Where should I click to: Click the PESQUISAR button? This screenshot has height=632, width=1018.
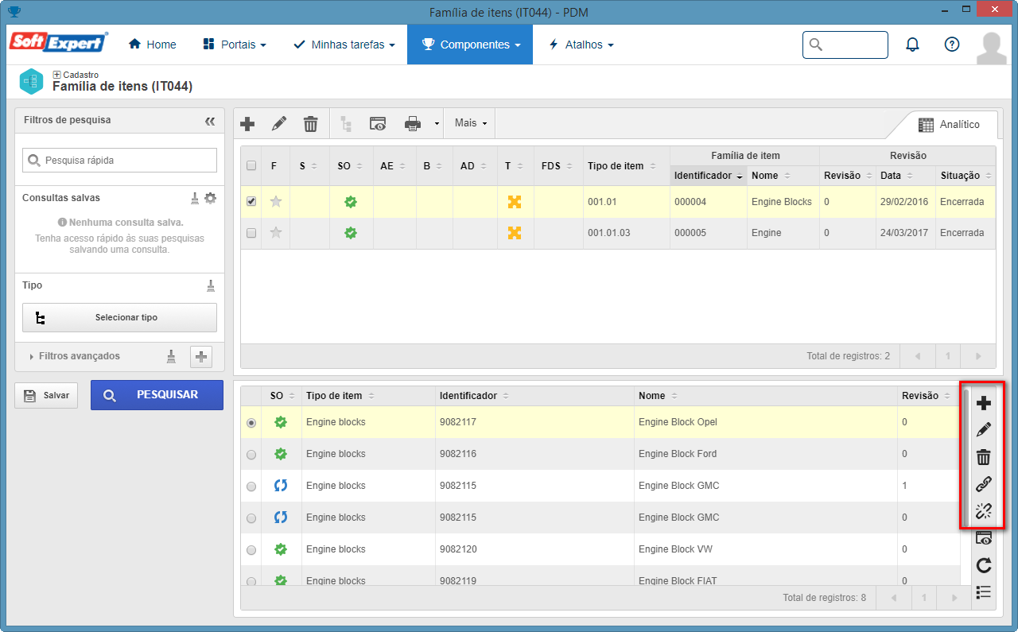(157, 395)
